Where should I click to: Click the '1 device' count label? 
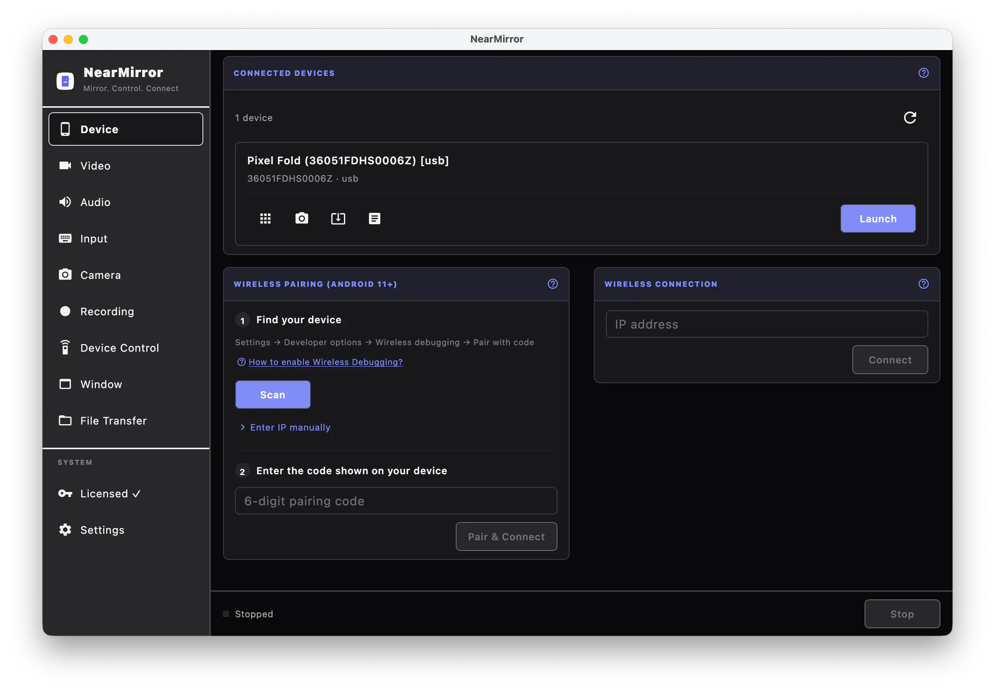tap(254, 118)
